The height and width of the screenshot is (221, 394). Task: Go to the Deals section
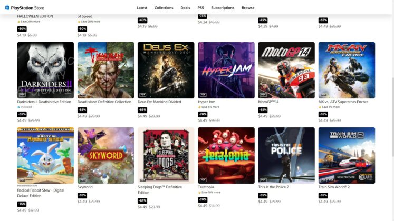point(185,8)
